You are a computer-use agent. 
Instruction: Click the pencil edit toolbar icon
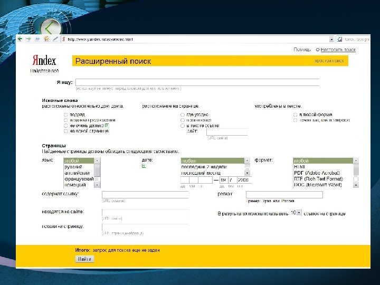point(55,39)
